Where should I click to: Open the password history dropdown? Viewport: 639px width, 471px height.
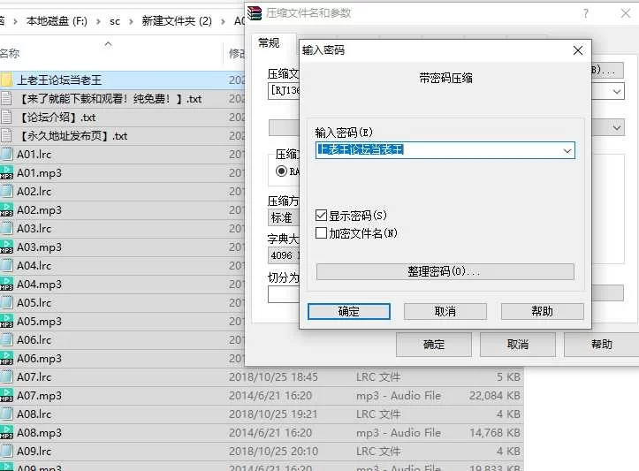567,151
